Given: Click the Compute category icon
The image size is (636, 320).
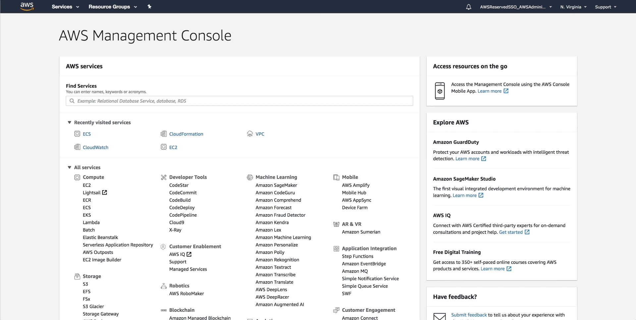Looking at the screenshot, I should point(77,177).
